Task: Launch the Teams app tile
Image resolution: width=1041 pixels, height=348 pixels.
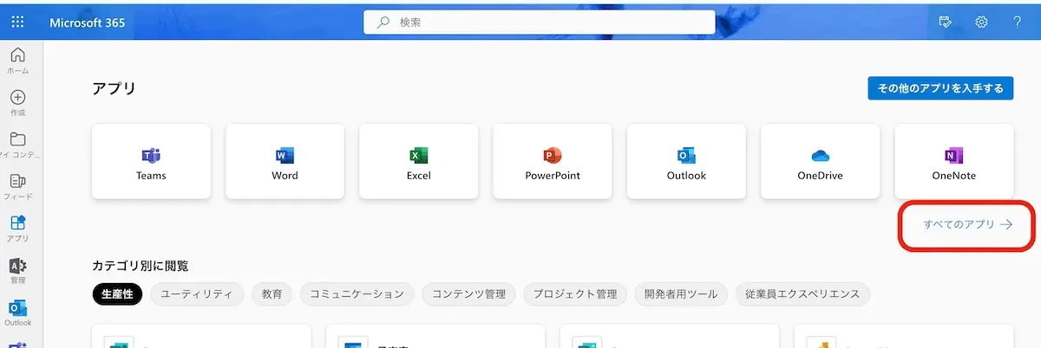Action: point(151,162)
